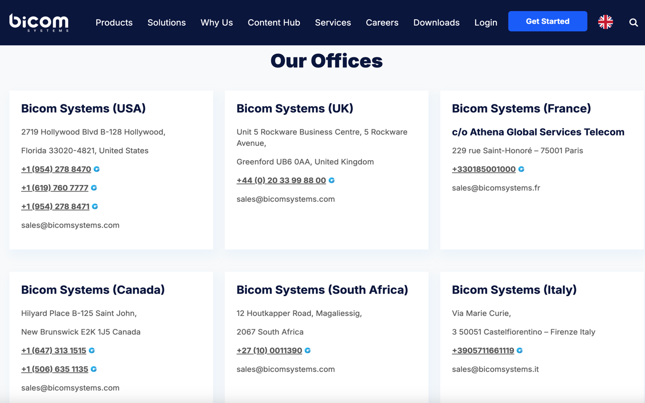This screenshot has width=645, height=403.
Task: Click the Bicom Systems (UK) heading
Action: (295, 108)
